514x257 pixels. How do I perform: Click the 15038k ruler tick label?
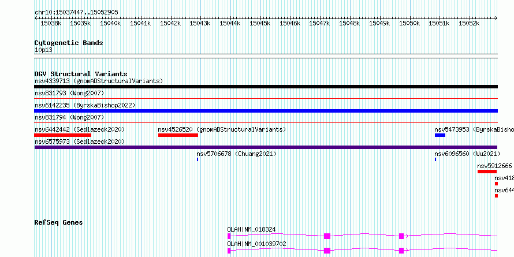pos(50,23)
